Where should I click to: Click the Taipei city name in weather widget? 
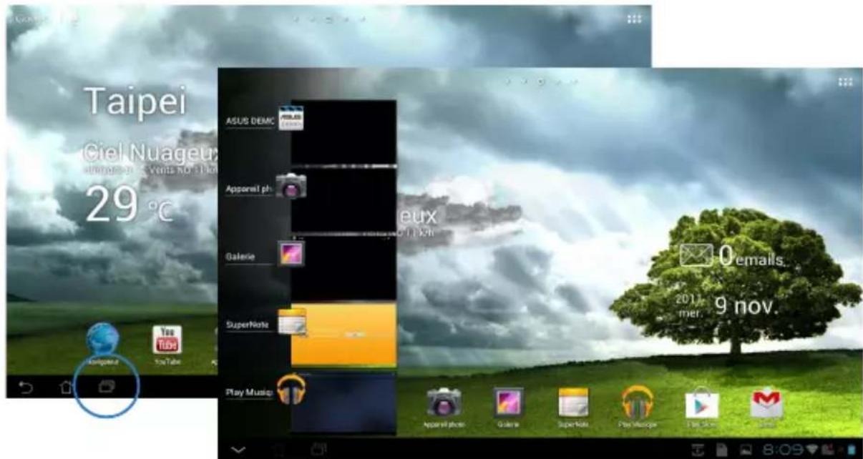[x=135, y=102]
